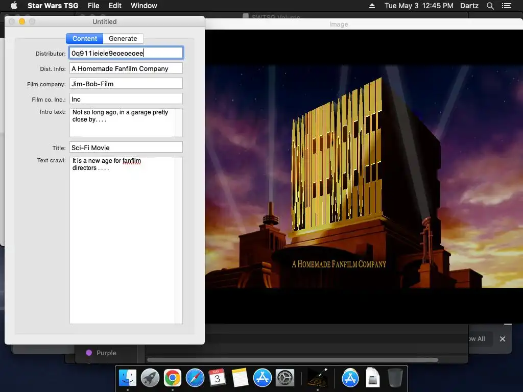
Task: Click the Title field with Sci-Fi Movie
Action: (126, 148)
